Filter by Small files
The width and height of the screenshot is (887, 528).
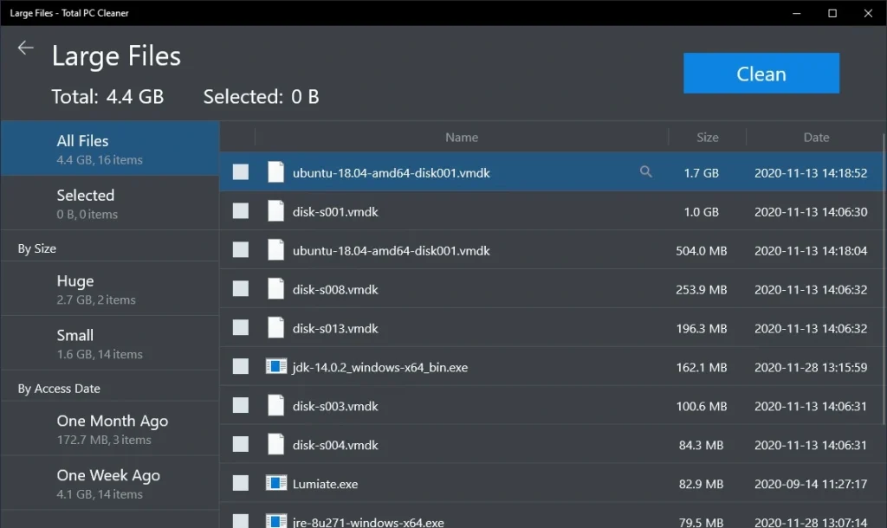point(110,343)
